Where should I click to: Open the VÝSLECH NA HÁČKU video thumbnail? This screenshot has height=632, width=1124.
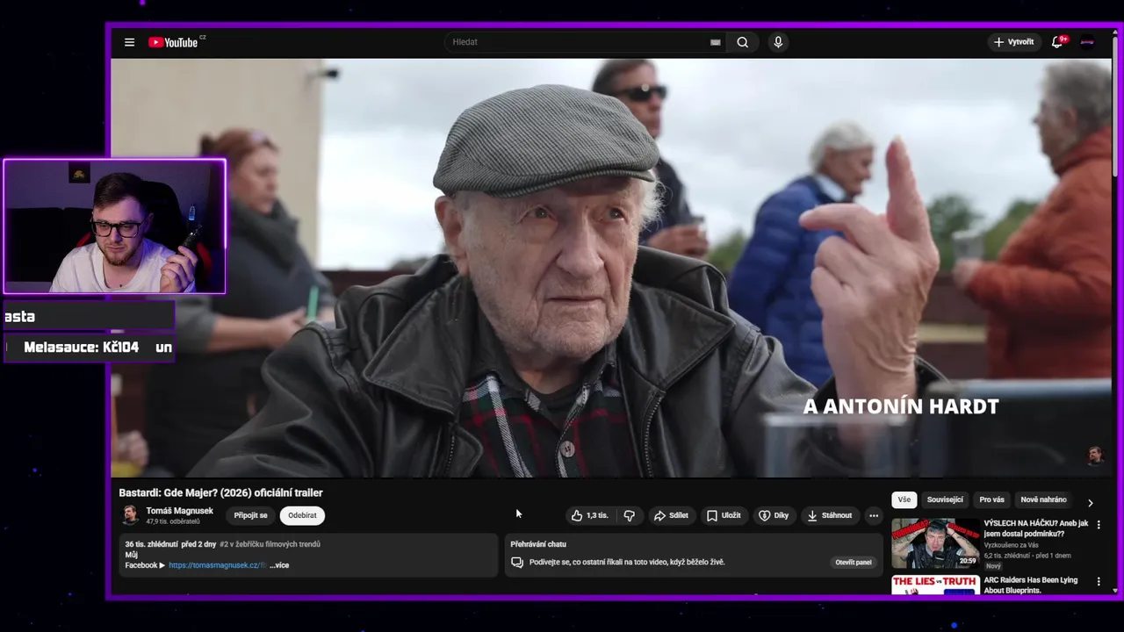pos(935,543)
